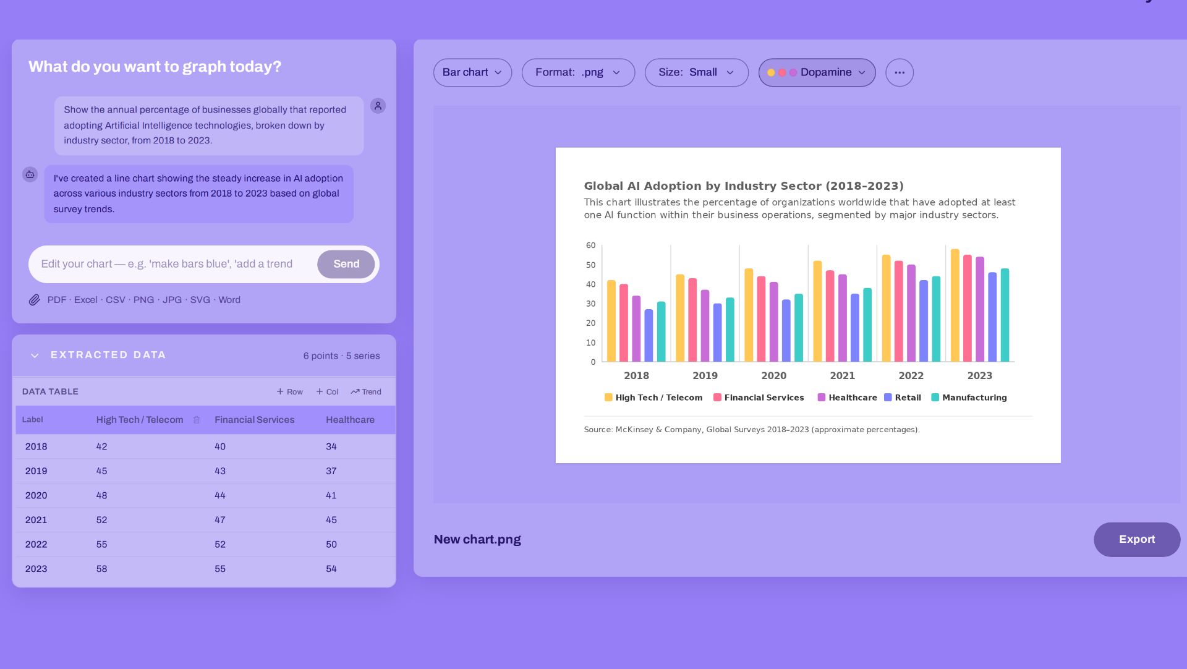
Task: Select the 2023 Healthcare value 54
Action: click(x=331, y=569)
